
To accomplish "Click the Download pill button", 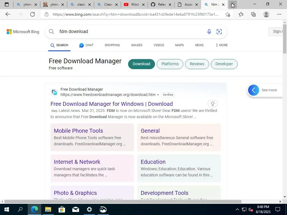I will click(x=142, y=64).
